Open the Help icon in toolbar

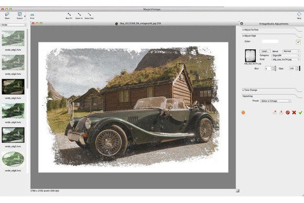pyautogui.click(x=299, y=16)
